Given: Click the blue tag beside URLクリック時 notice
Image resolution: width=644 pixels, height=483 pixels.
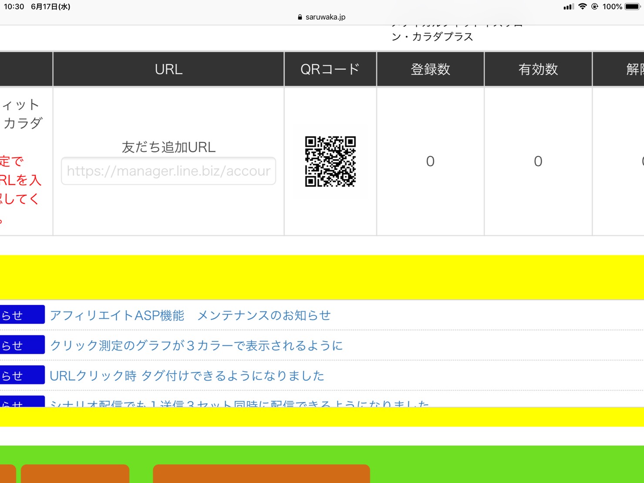Looking at the screenshot, I should (22, 375).
